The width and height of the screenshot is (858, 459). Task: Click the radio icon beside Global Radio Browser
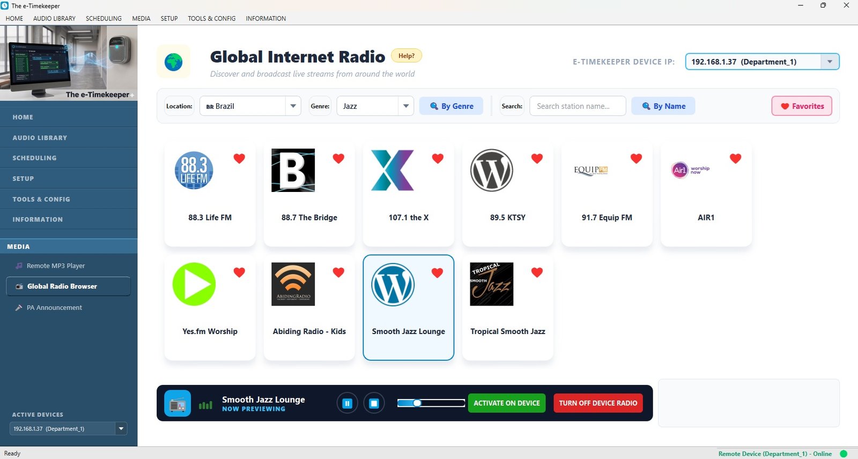[19, 286]
